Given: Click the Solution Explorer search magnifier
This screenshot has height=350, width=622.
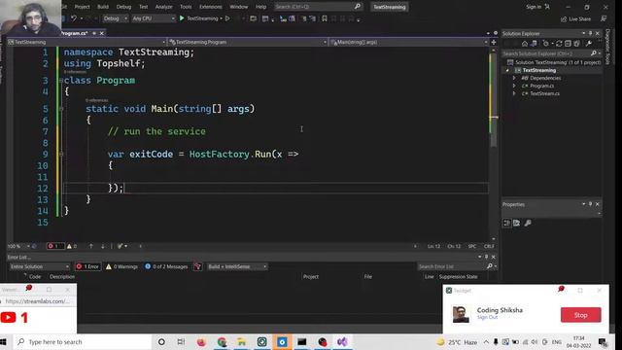Looking at the screenshot, I should tap(594, 53).
